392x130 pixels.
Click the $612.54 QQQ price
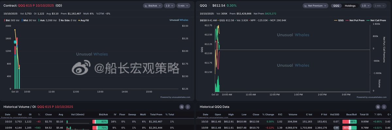click(x=219, y=6)
